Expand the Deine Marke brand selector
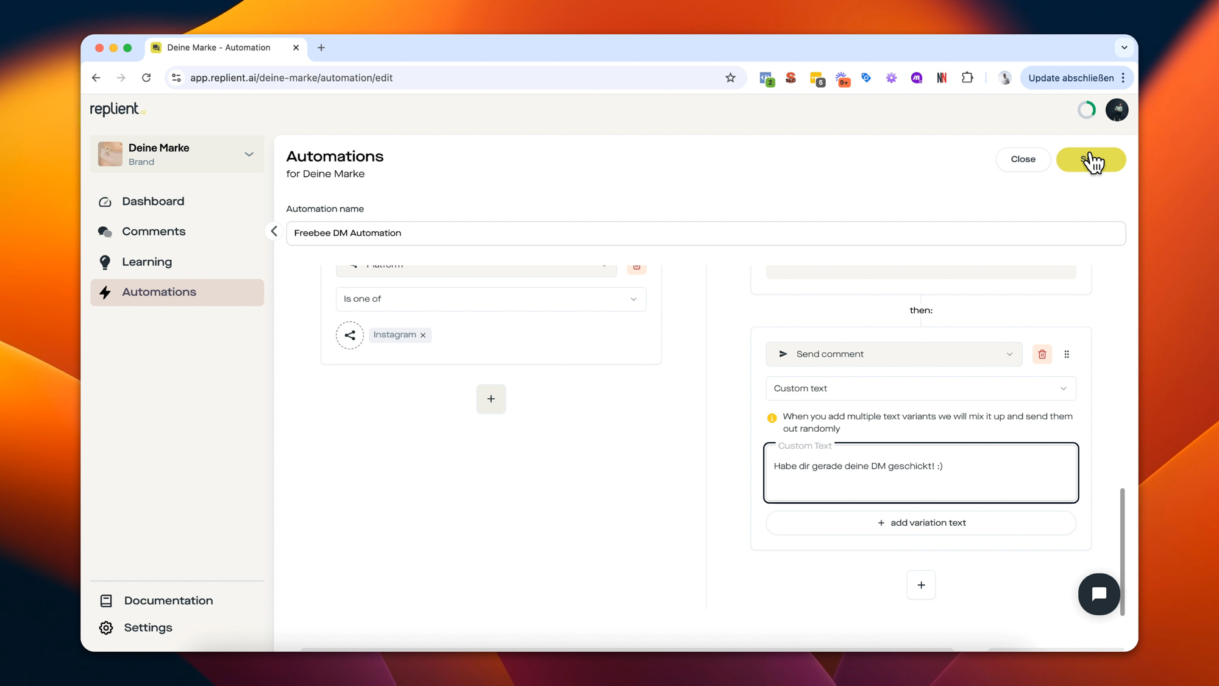Screen dimensions: 1219x686 pyautogui.click(x=249, y=154)
